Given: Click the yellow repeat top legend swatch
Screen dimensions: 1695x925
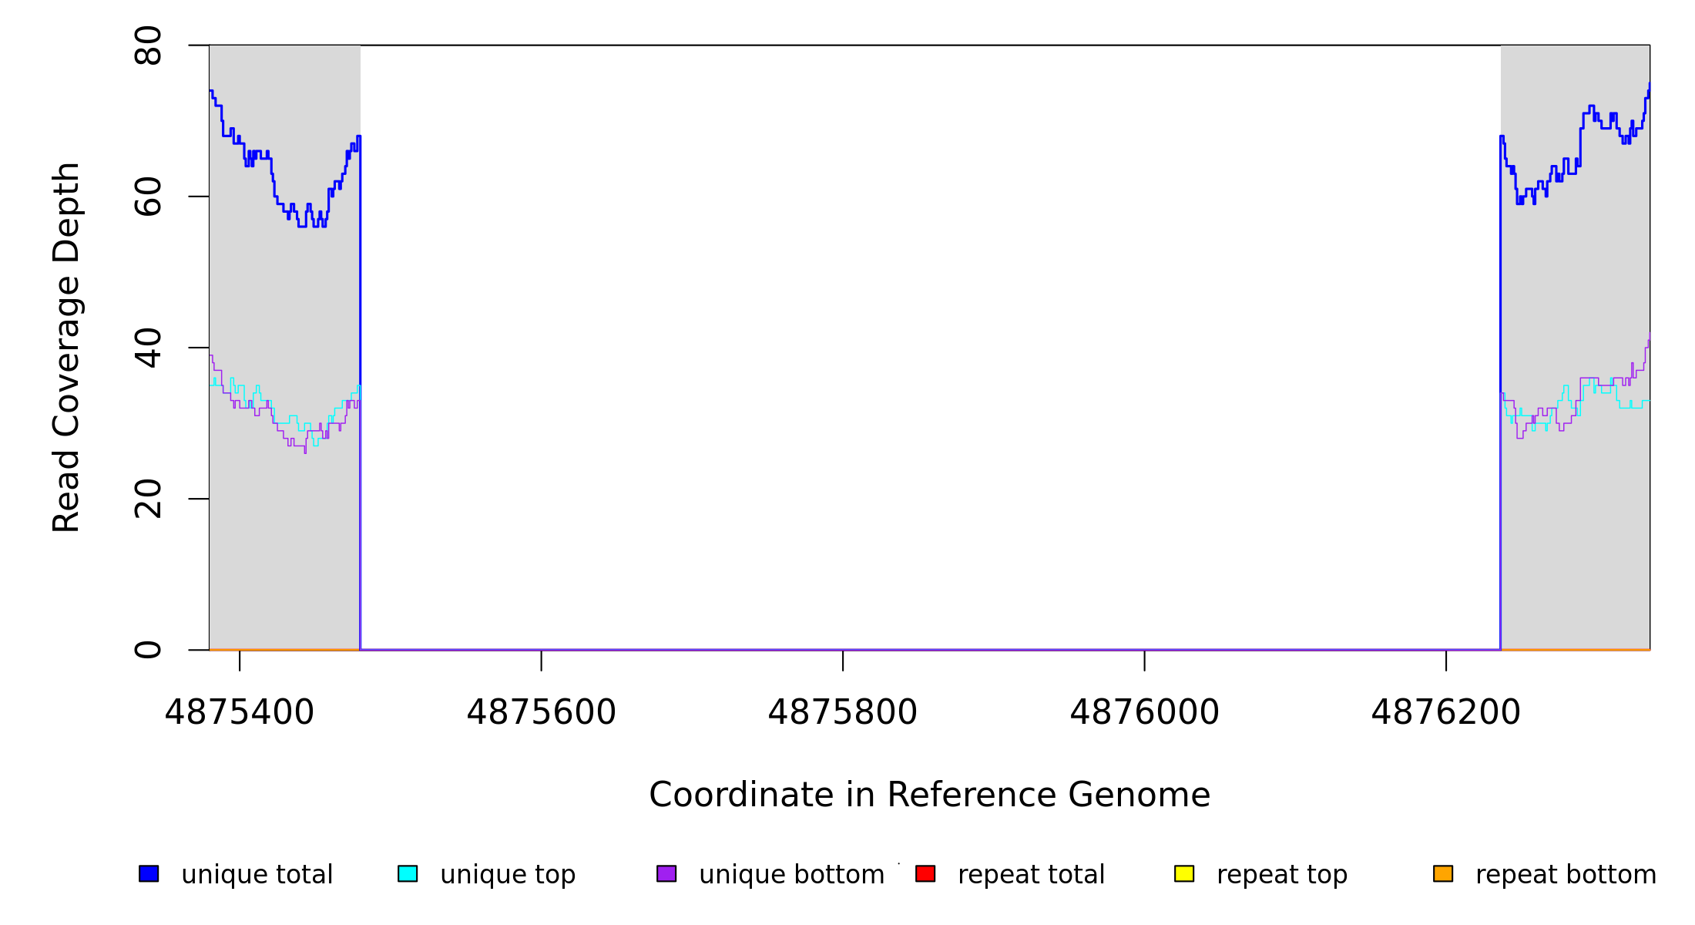Looking at the screenshot, I should [1184, 873].
